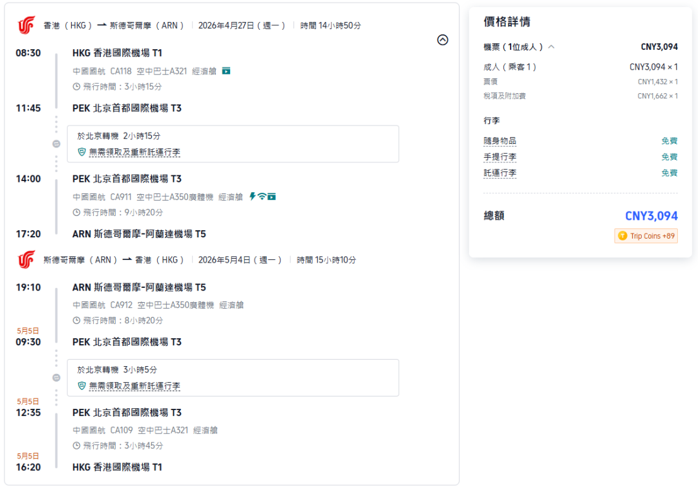This screenshot has height=489, width=698.
Task: Click 免費 beside 託運行李
Action: pos(670,173)
